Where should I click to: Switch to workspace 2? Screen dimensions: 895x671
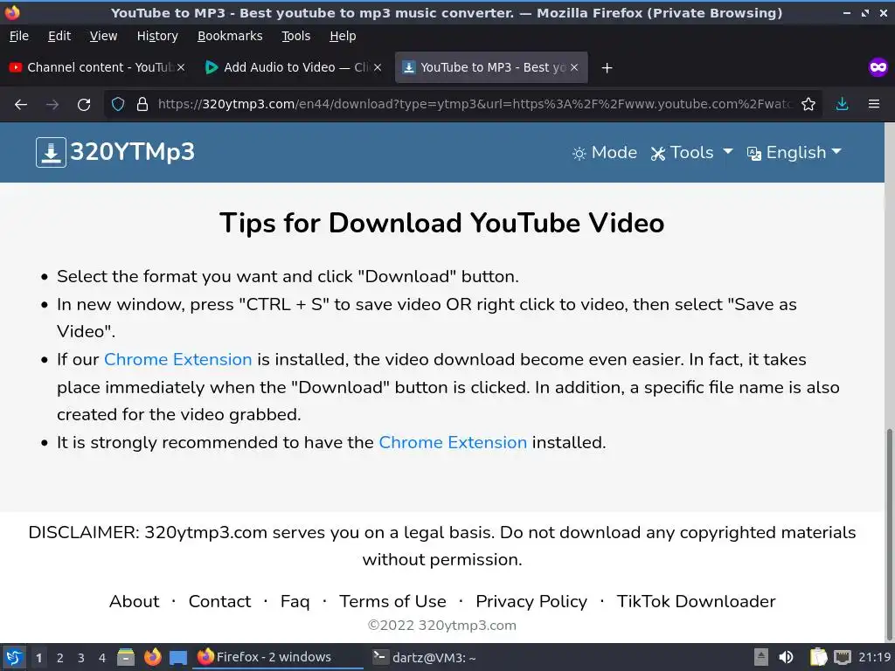point(60,658)
